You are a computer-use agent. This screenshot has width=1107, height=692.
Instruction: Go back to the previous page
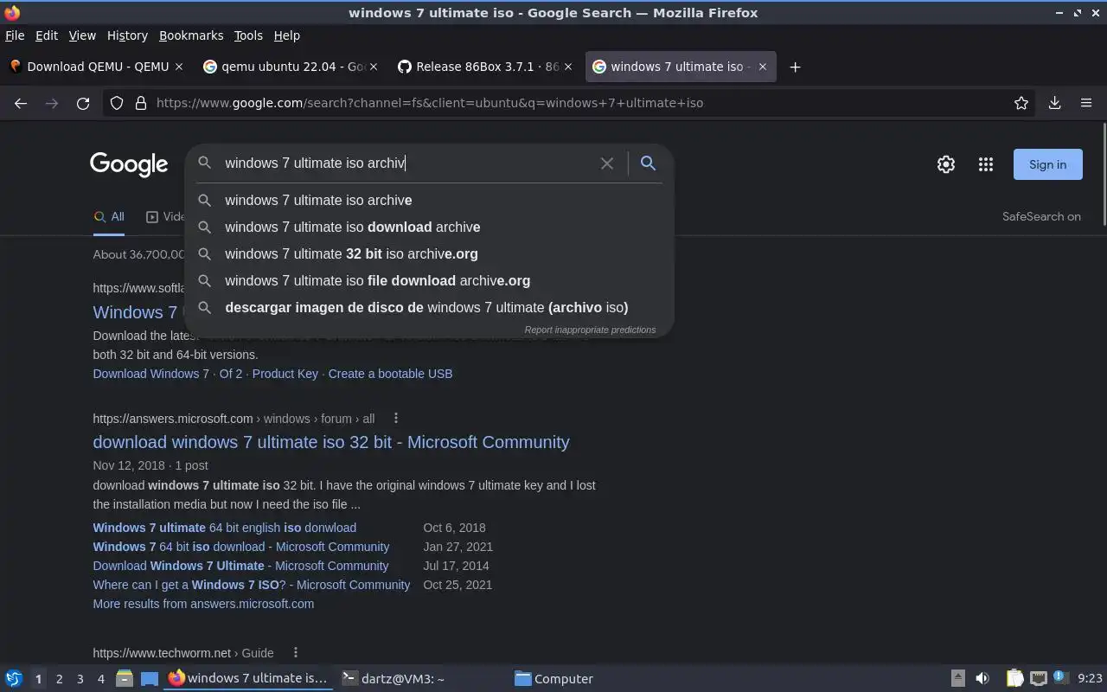[21, 103]
